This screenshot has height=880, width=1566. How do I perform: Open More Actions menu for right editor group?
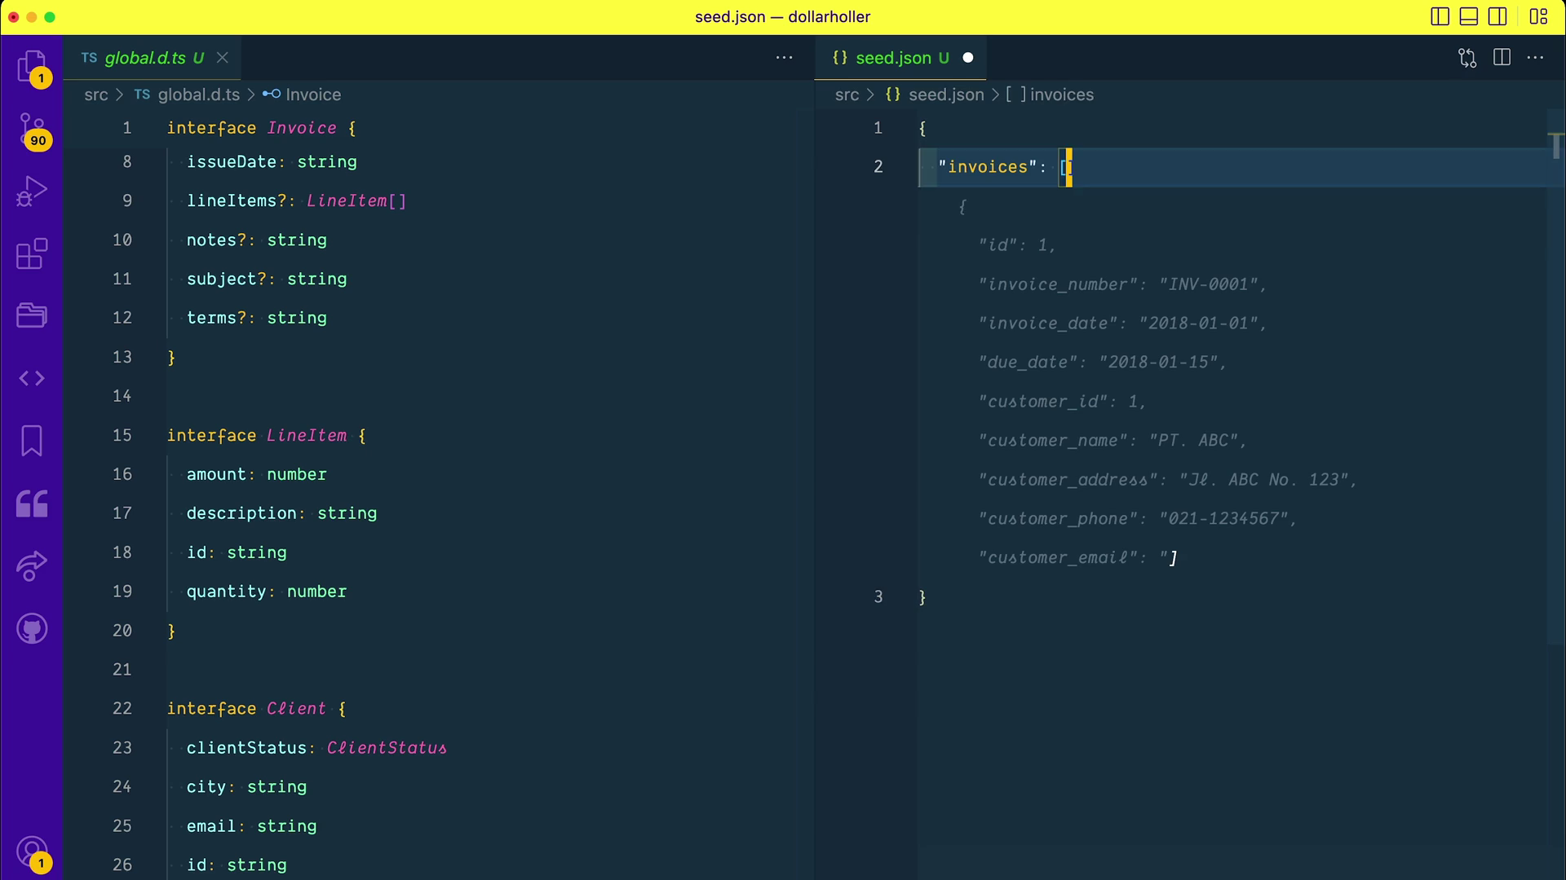(x=1535, y=58)
